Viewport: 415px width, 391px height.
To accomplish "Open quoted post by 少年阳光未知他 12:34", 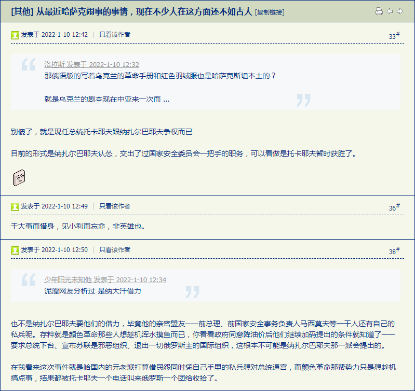I will tap(105, 280).
